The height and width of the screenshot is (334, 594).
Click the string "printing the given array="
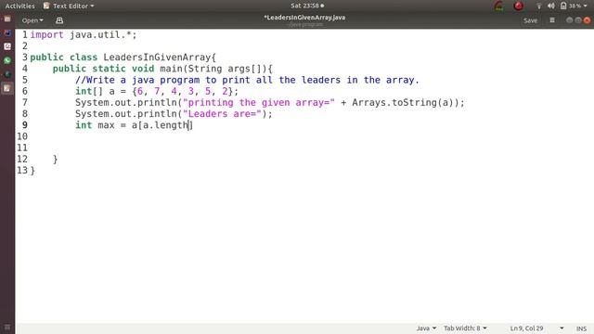coord(258,103)
